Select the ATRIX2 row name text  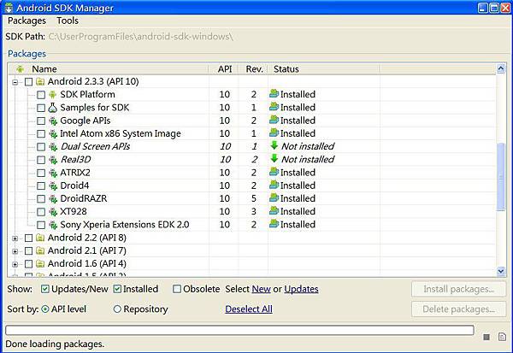click(x=75, y=173)
